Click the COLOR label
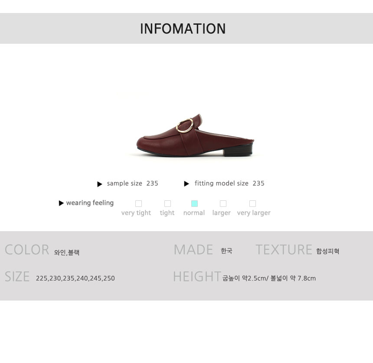Image resolution: width=373 pixels, height=363 pixels. tap(27, 250)
